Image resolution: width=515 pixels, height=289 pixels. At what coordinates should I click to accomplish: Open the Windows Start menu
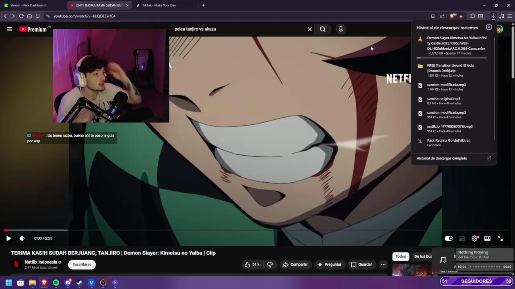point(8,283)
